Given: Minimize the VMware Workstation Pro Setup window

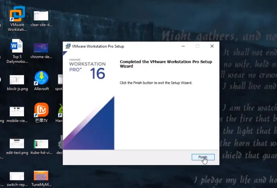Looking at the screenshot, I should pos(183,46).
